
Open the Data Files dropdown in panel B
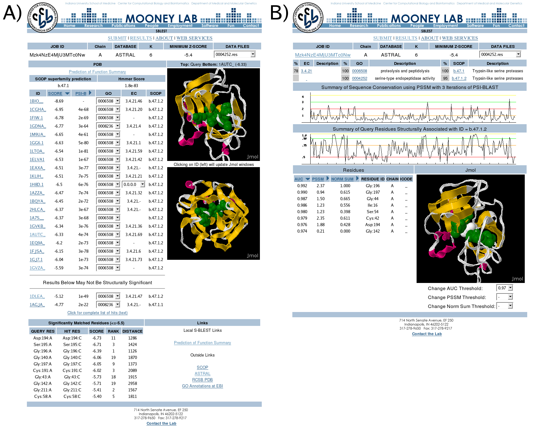[x=500, y=54]
